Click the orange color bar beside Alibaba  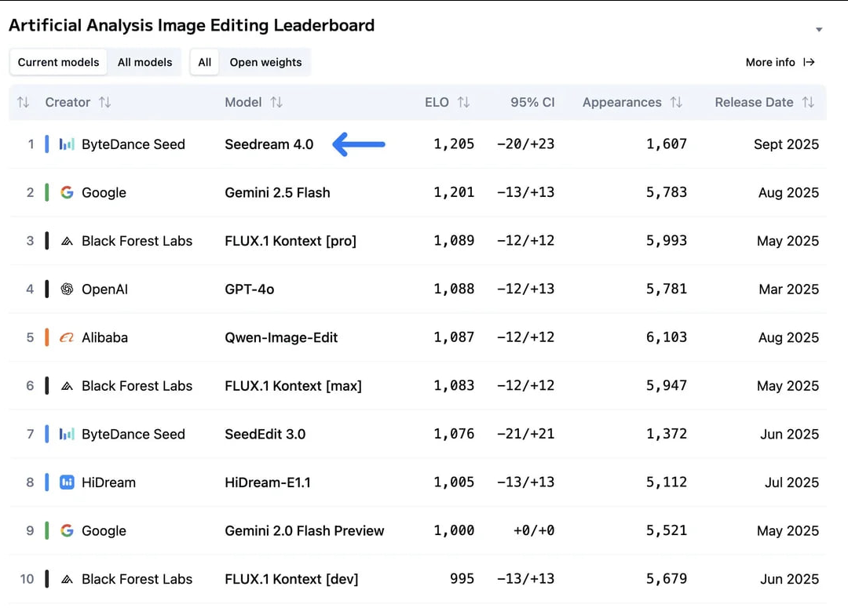tap(47, 337)
